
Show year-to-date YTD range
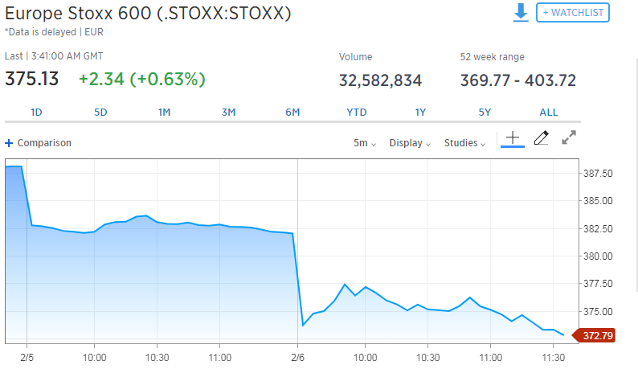[x=356, y=113]
